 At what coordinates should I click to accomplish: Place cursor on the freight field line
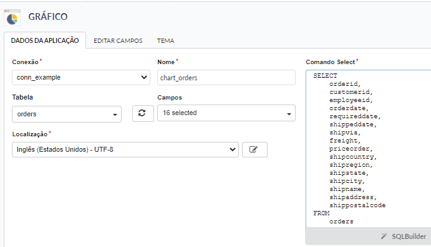345,141
